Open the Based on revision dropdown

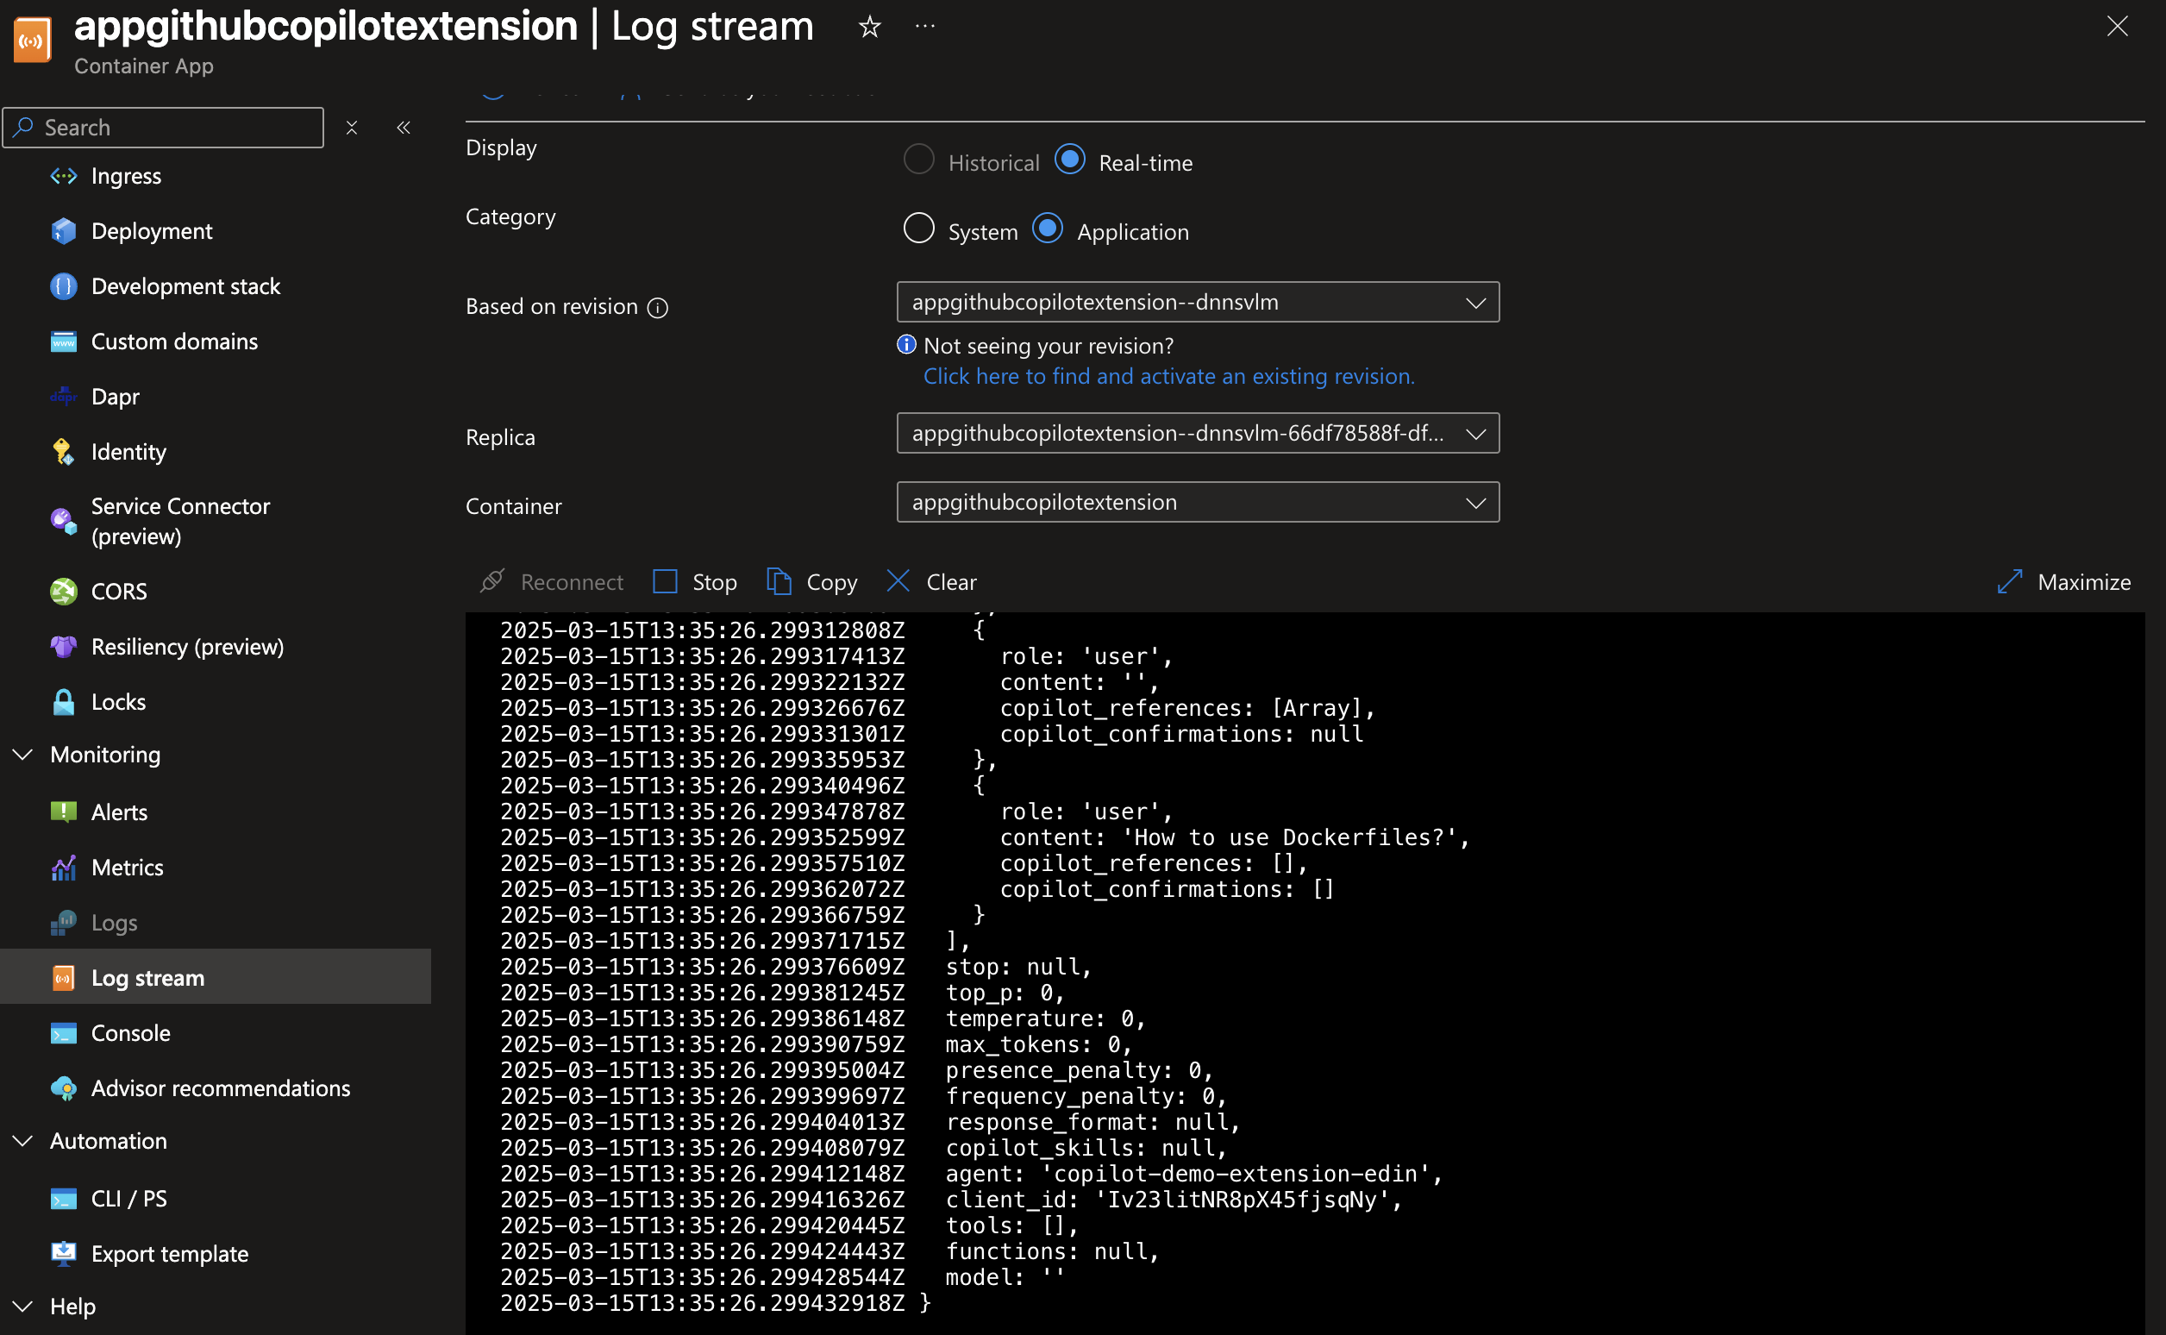point(1197,302)
